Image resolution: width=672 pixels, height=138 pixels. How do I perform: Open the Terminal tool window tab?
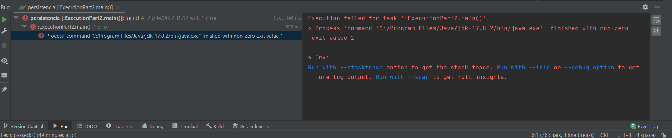(x=185, y=126)
